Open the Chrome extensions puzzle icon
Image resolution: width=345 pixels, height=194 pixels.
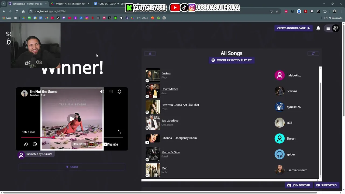click(x=325, y=11)
